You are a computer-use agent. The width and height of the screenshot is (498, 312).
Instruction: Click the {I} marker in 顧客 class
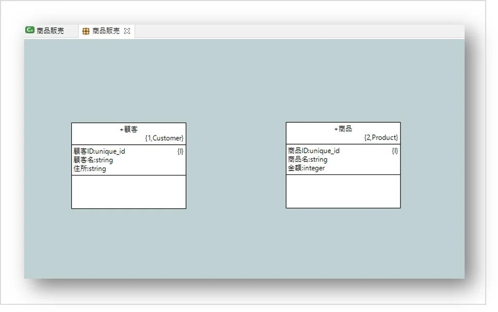(x=180, y=151)
